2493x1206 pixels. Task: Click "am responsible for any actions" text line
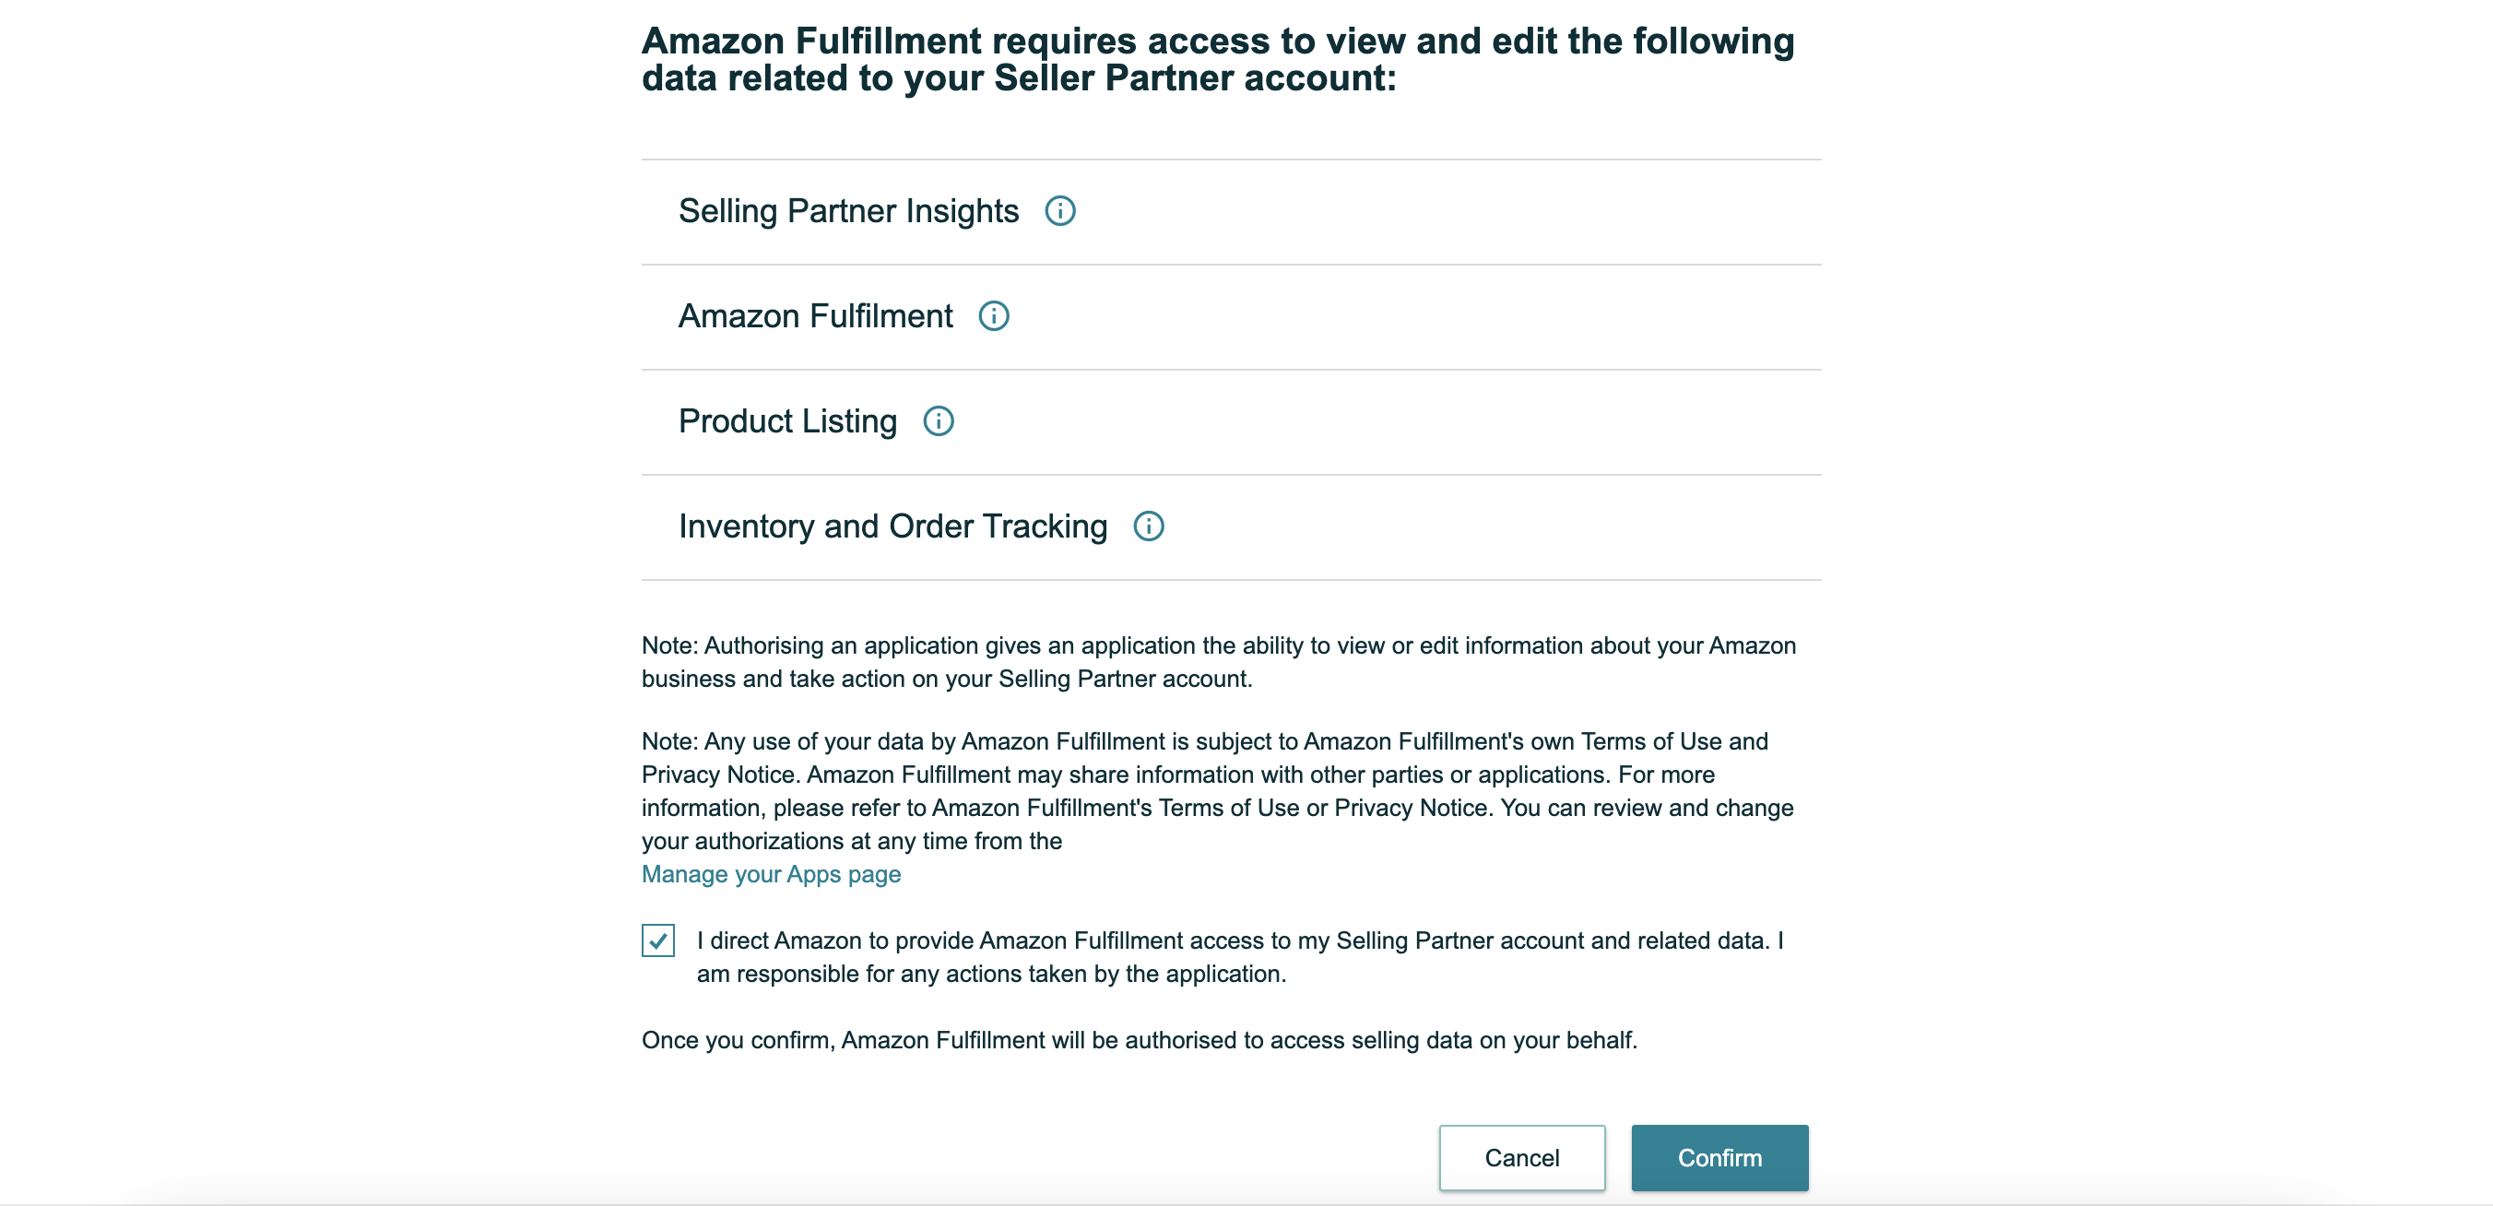point(991,975)
